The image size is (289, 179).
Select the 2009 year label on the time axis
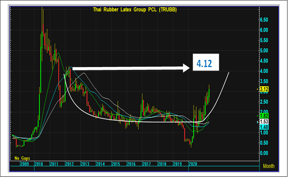(25, 164)
